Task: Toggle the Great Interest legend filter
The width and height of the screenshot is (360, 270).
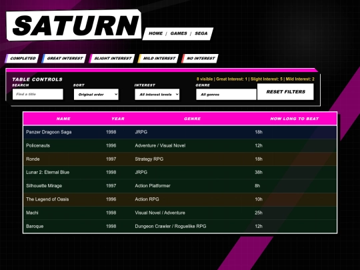Action: 64,58
